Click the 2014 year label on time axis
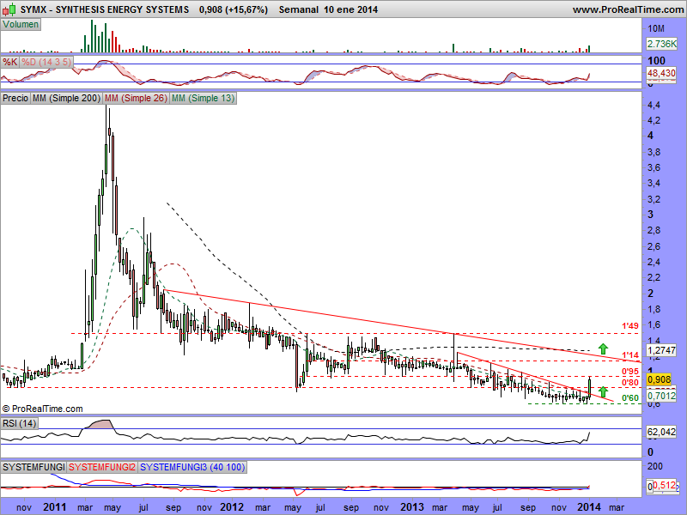Image resolution: width=687 pixels, height=515 pixels. [x=589, y=507]
